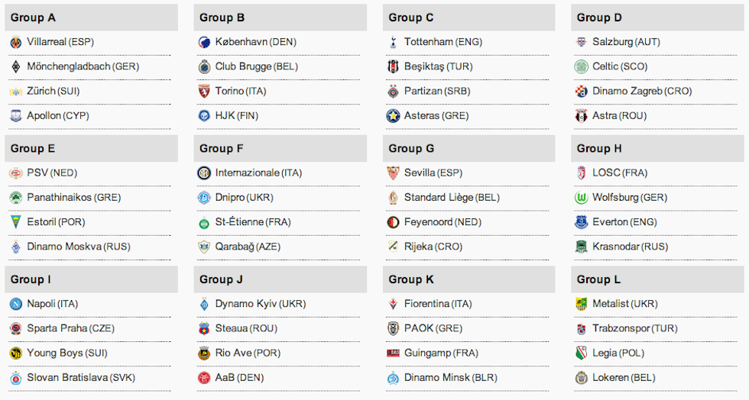Viewport: 749px width, 400px height.
Task: Click the Napoli club crest icon
Action: [16, 304]
